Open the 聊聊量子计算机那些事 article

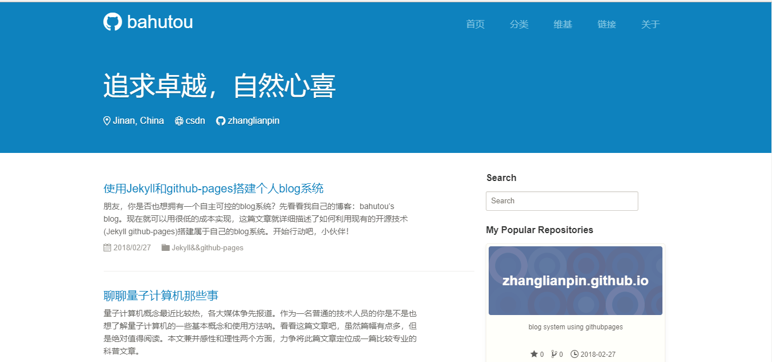coord(161,296)
